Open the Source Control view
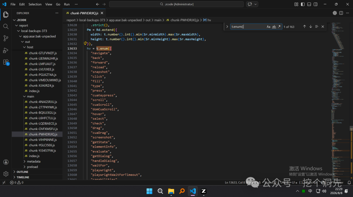Viewport: 353px width, 197px height. [x=6, y=38]
